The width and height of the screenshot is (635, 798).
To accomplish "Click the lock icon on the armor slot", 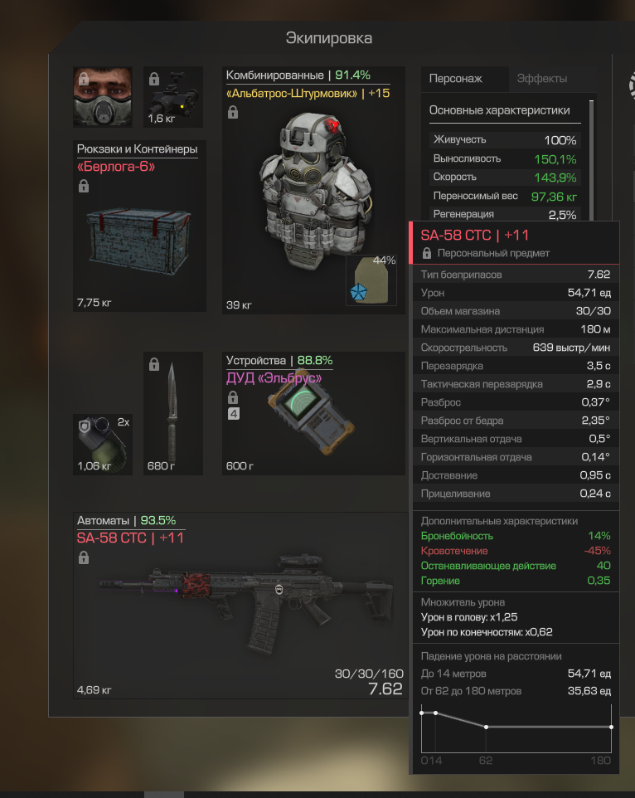I will [233, 112].
